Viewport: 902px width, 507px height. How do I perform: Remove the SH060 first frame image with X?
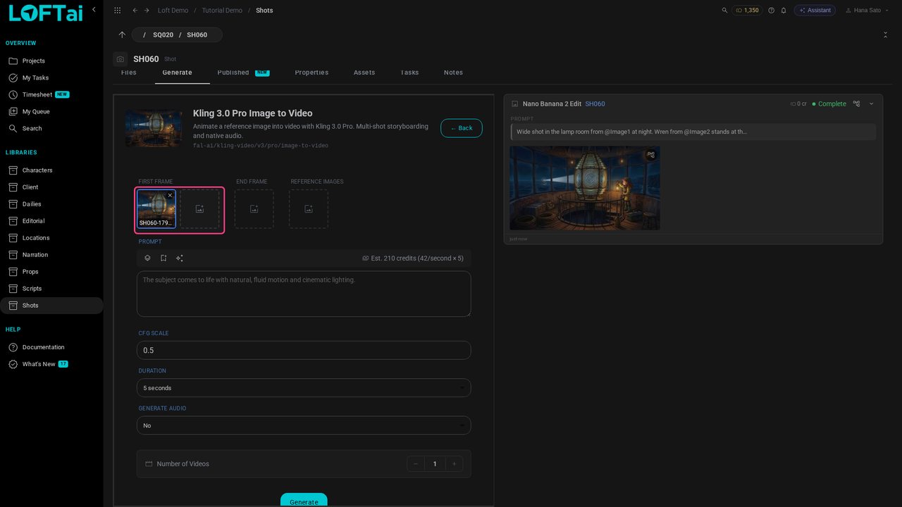(170, 195)
